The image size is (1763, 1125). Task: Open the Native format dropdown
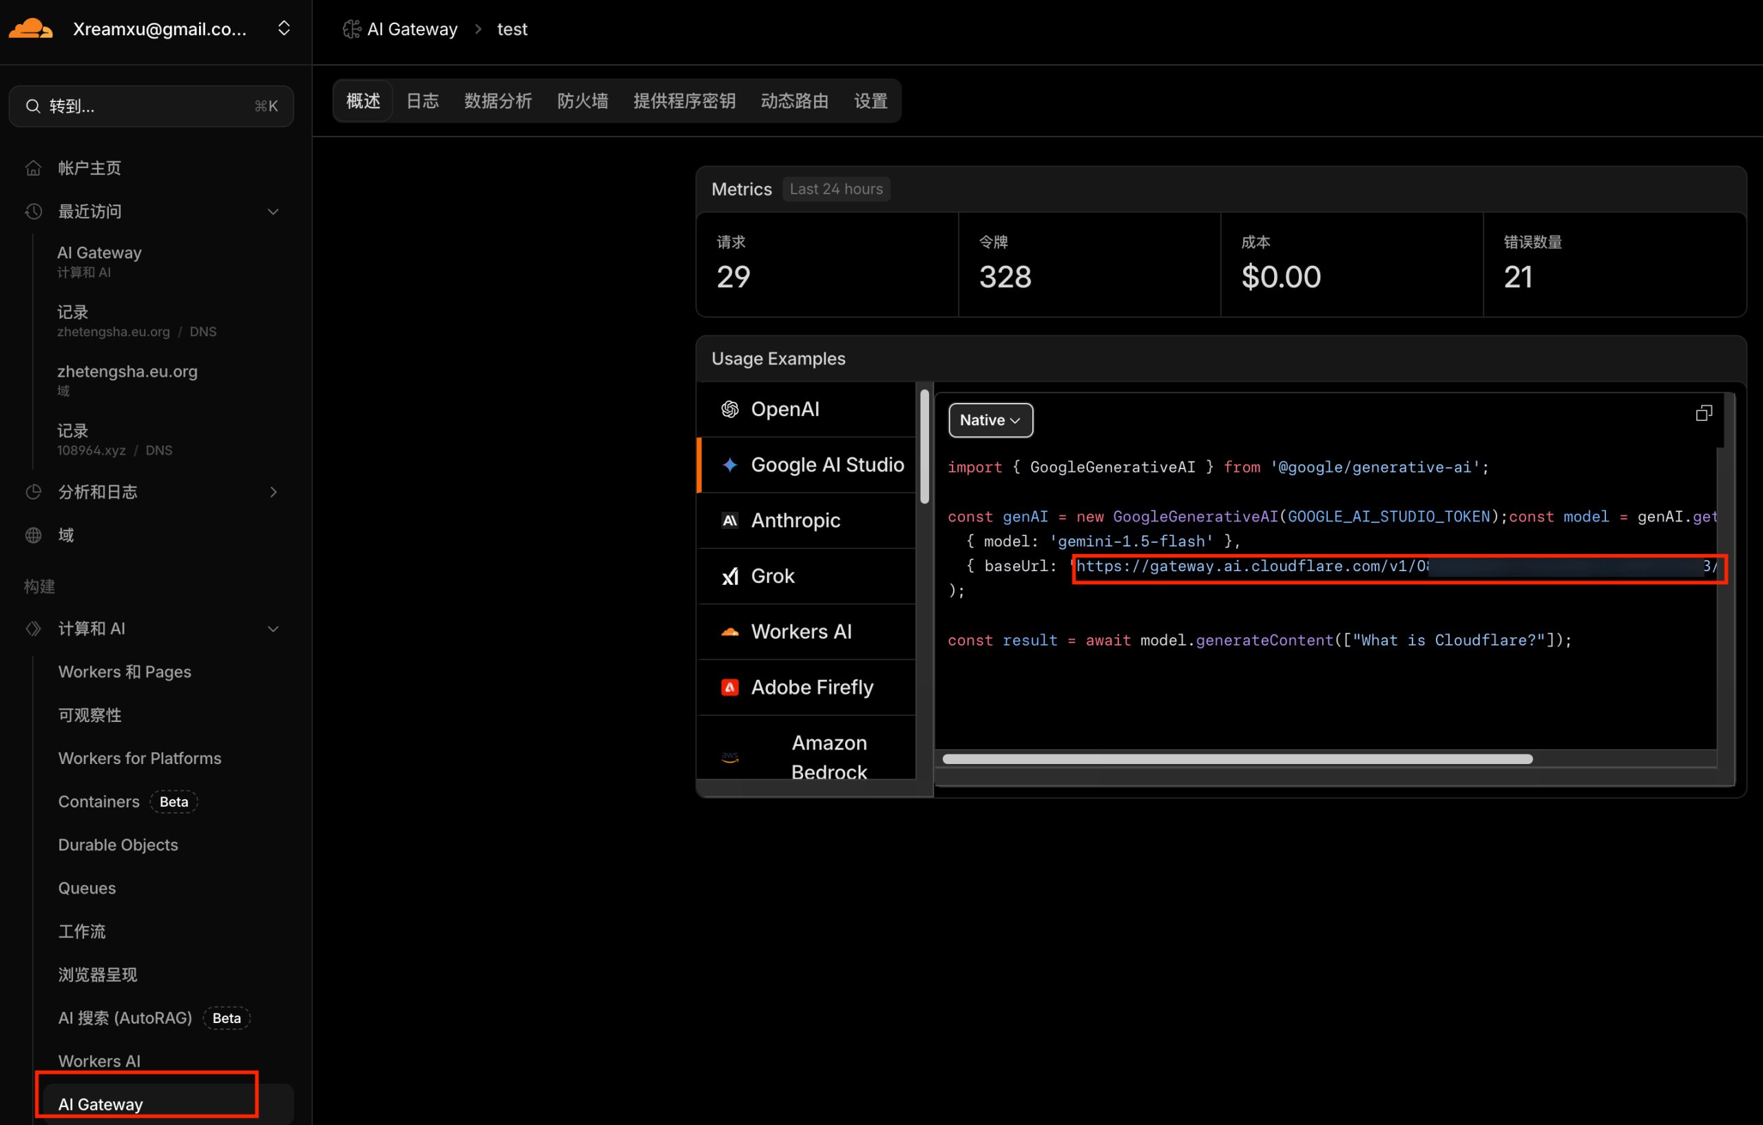[990, 420]
